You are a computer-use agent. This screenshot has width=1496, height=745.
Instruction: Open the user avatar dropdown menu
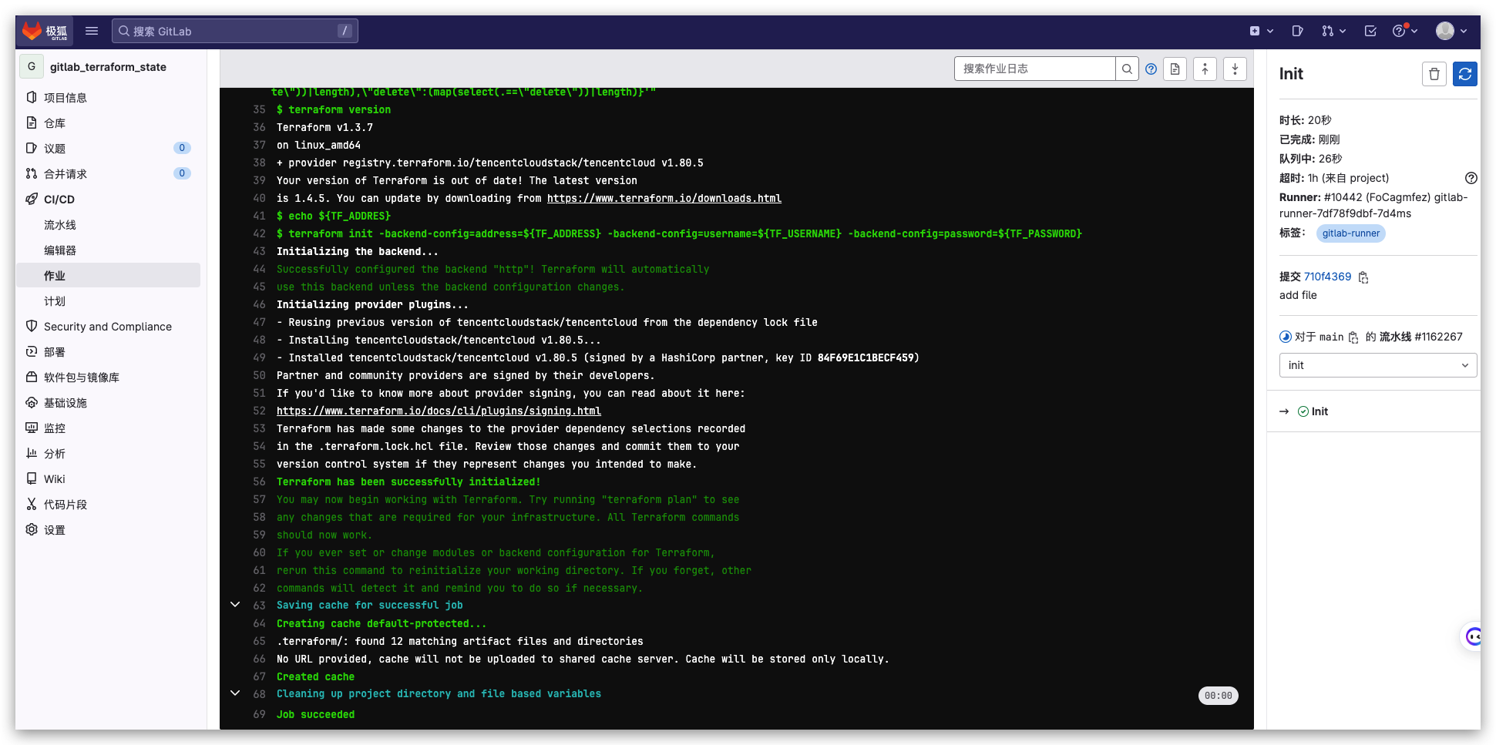(1451, 31)
